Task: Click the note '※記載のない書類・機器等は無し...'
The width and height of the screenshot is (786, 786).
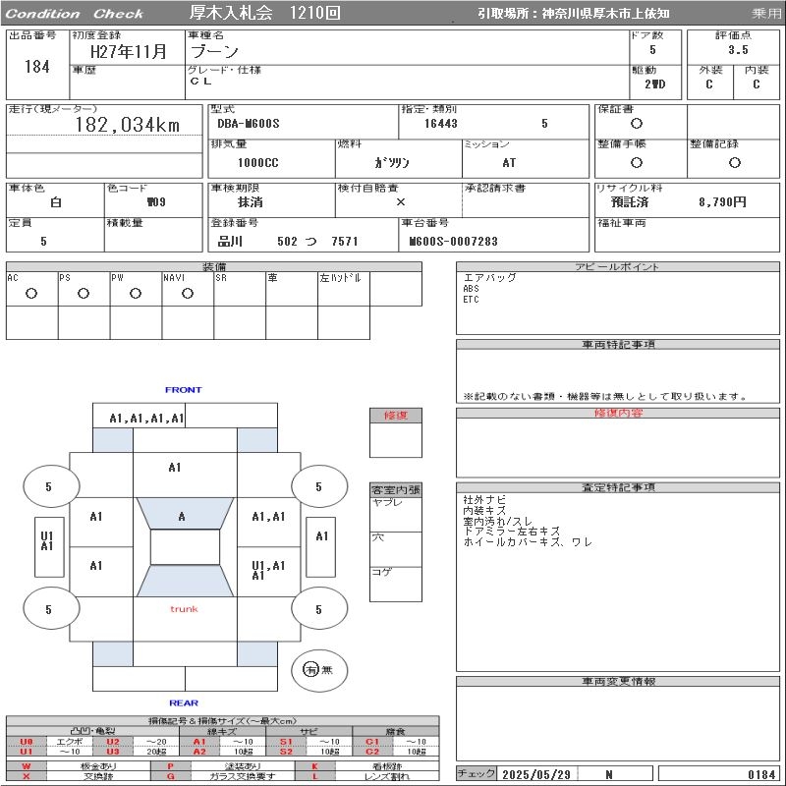Action: [605, 397]
